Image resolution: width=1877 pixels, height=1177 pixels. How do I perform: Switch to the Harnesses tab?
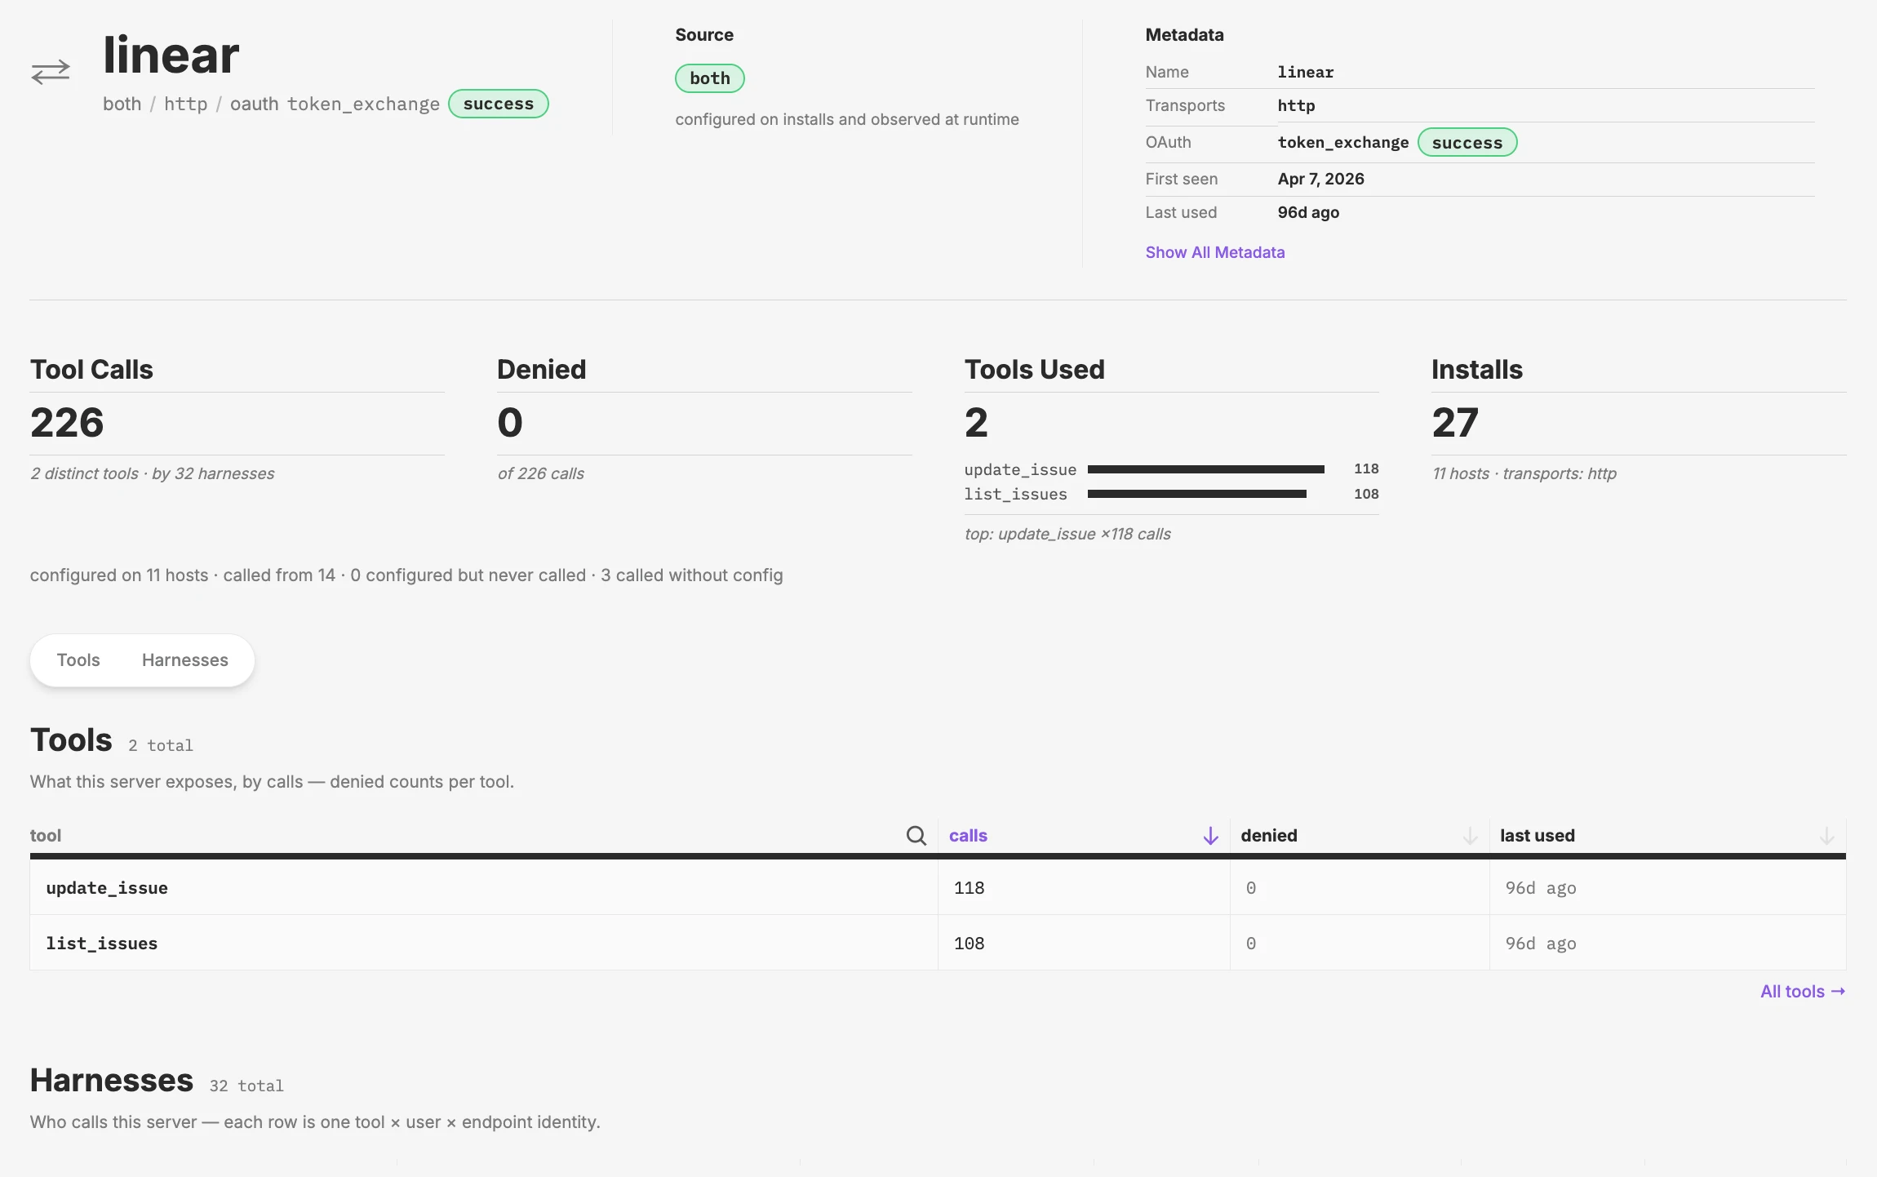185,660
